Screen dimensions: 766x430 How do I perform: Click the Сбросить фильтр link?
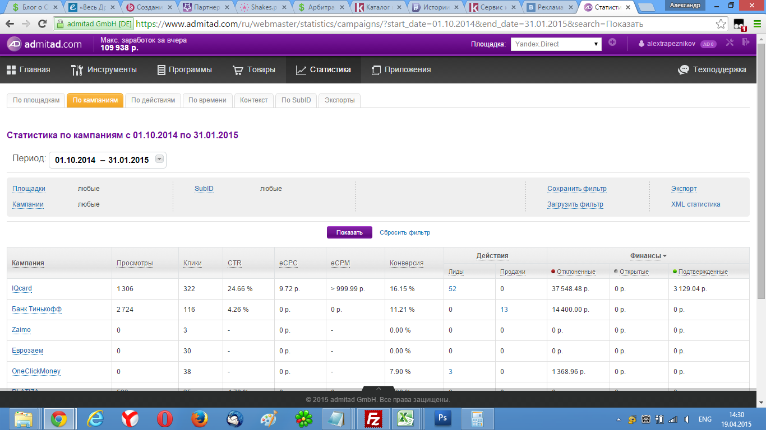[405, 232]
